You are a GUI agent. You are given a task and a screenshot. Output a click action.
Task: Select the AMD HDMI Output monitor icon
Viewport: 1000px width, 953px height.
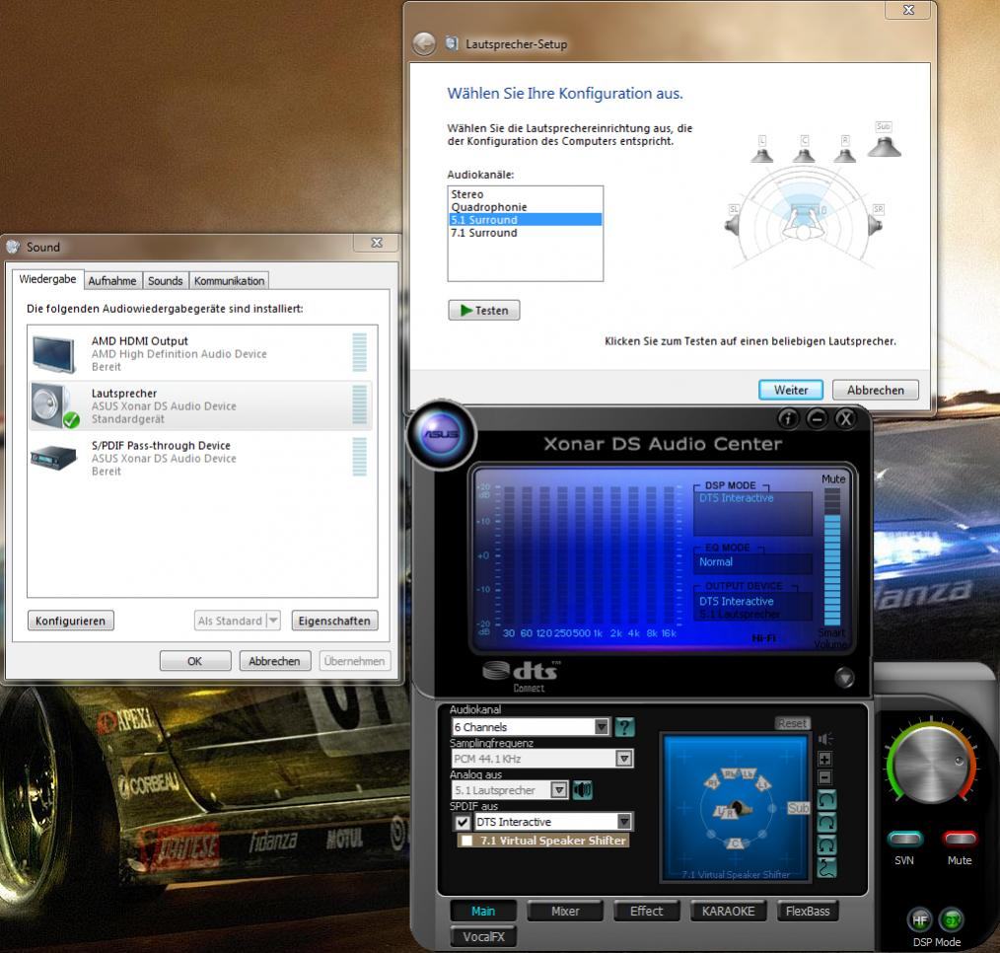point(54,354)
